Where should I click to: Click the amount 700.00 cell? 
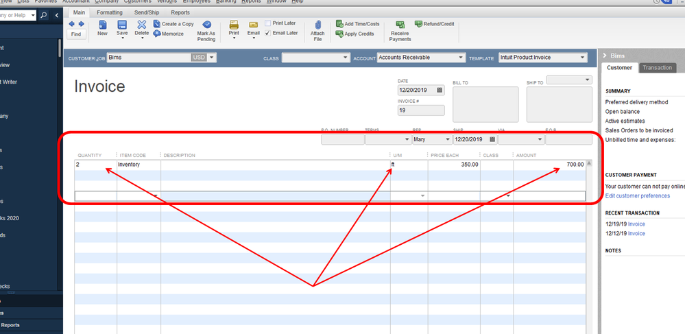coord(549,165)
